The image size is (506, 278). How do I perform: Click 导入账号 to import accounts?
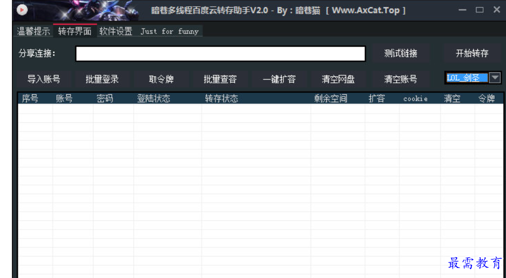[43, 79]
